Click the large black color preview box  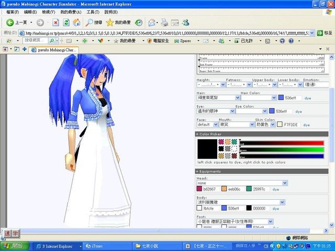[207, 149]
